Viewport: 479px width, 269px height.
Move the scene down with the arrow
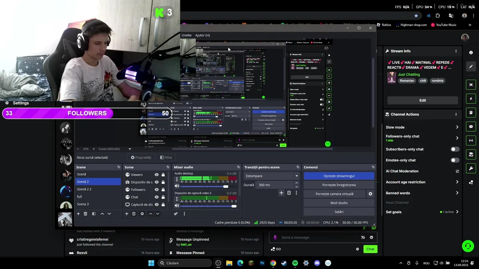[109, 214]
